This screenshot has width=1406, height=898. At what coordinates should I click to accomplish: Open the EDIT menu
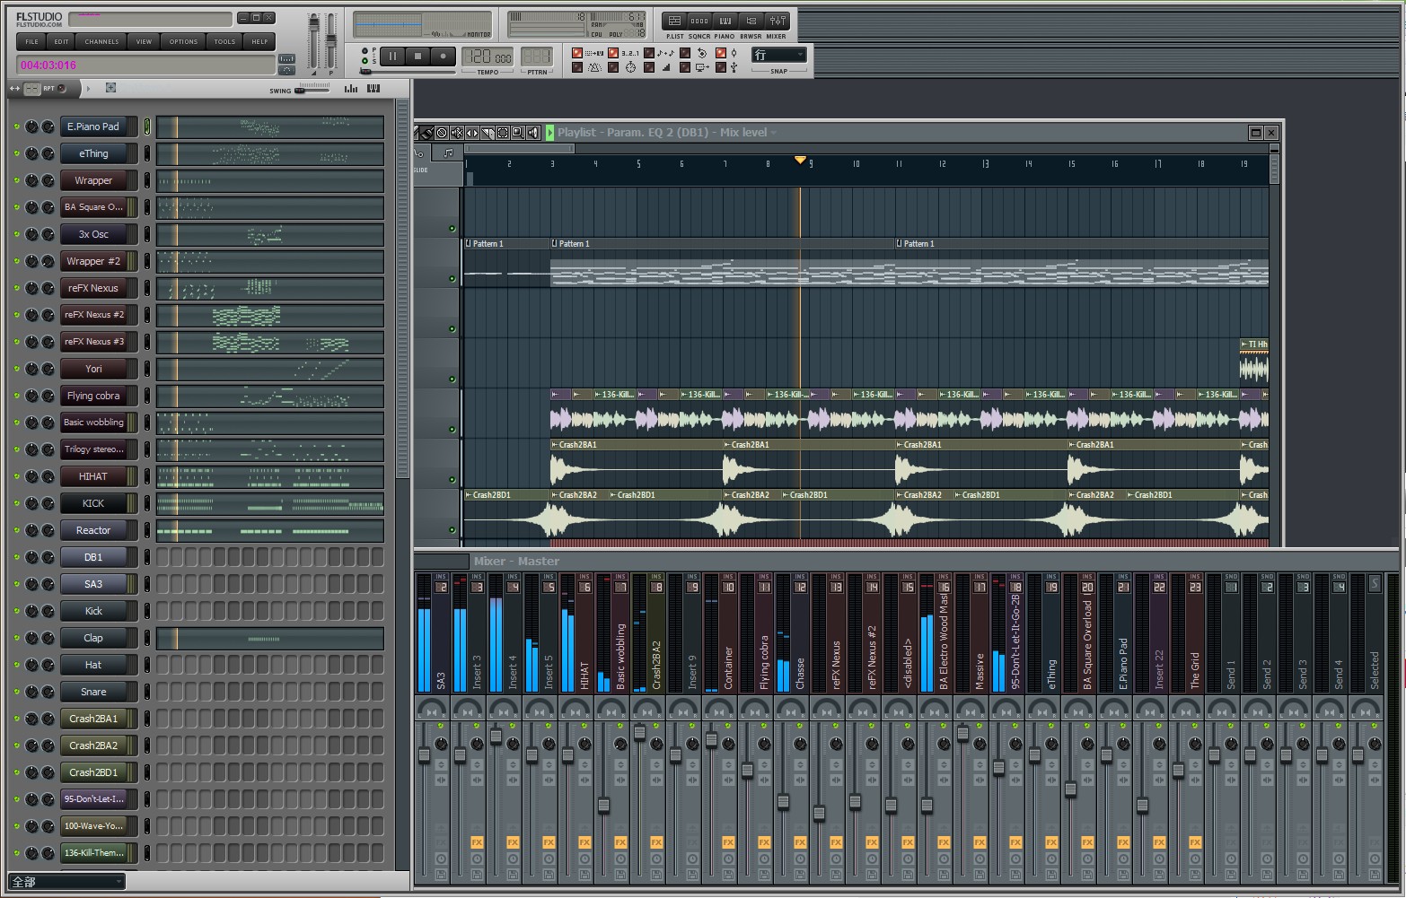[x=61, y=41]
